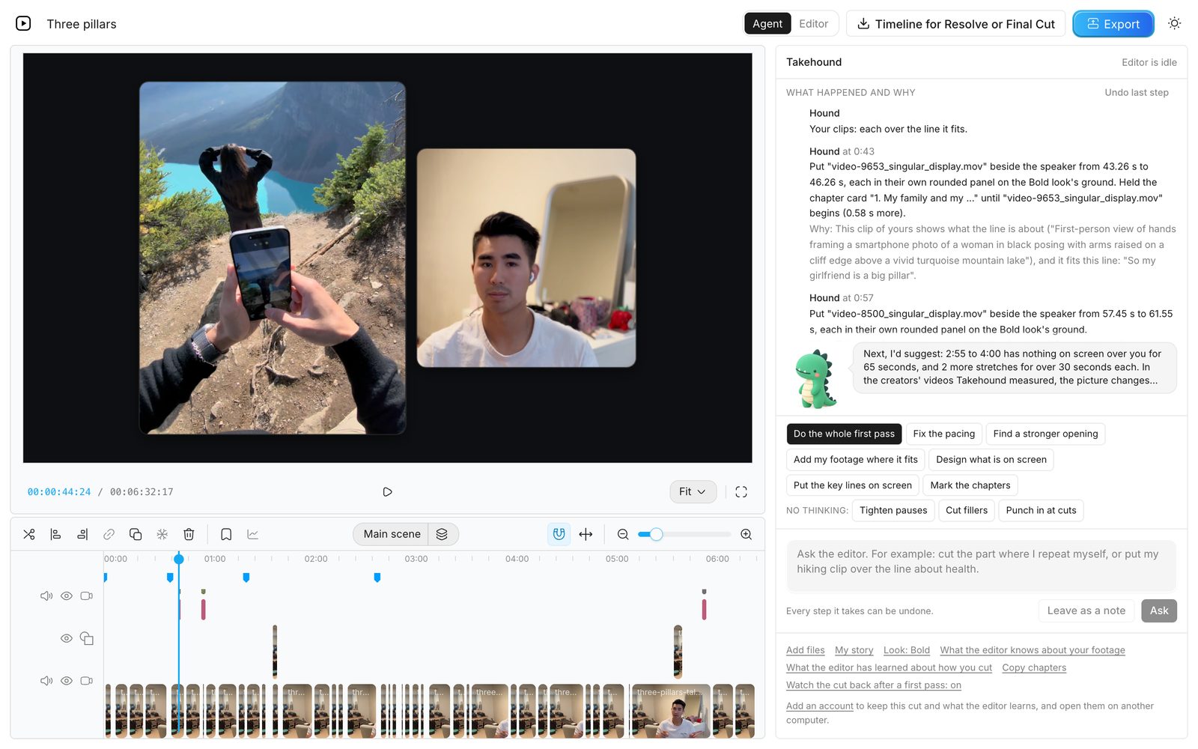Click the Fix the pacing chip
This screenshot has height=749, width=1198.
point(944,434)
